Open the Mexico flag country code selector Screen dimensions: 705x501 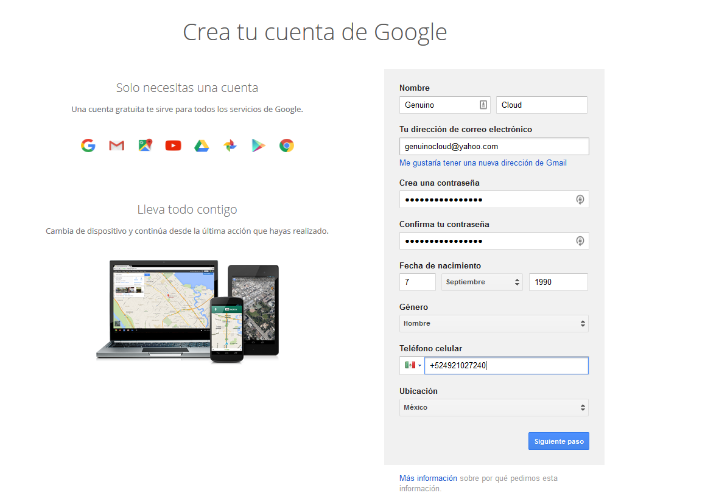click(412, 365)
